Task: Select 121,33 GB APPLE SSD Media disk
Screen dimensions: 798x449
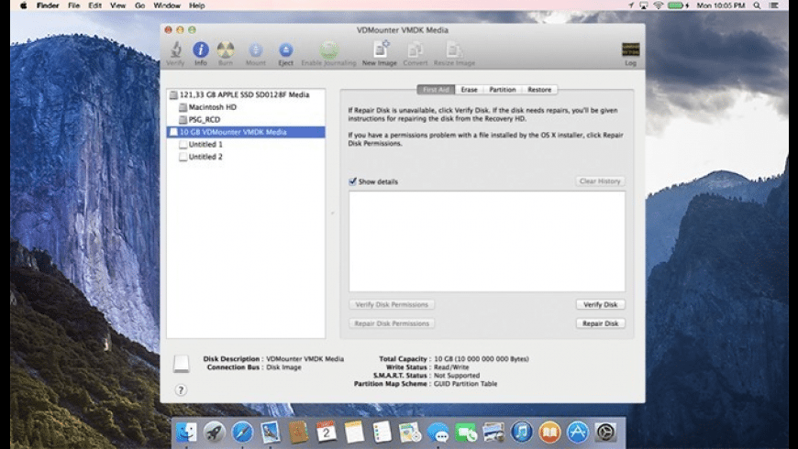Action: tap(246, 94)
